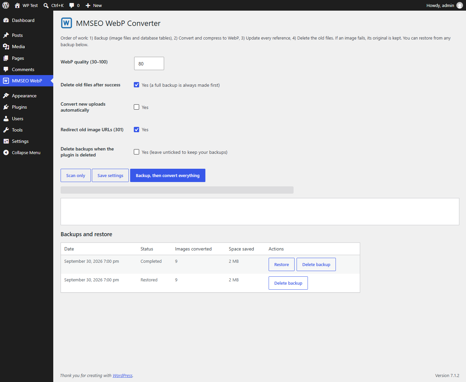Open the Settings menu item

click(x=27, y=141)
